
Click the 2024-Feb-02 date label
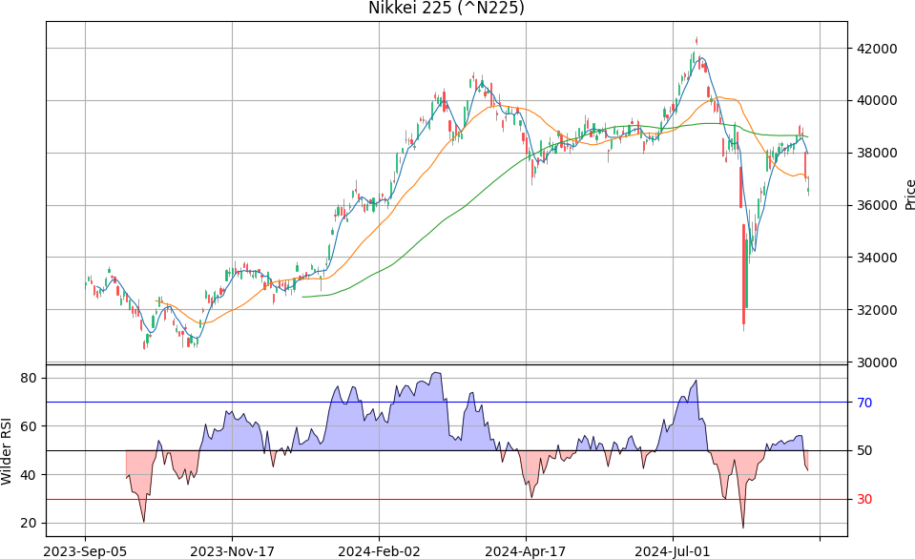coord(379,551)
